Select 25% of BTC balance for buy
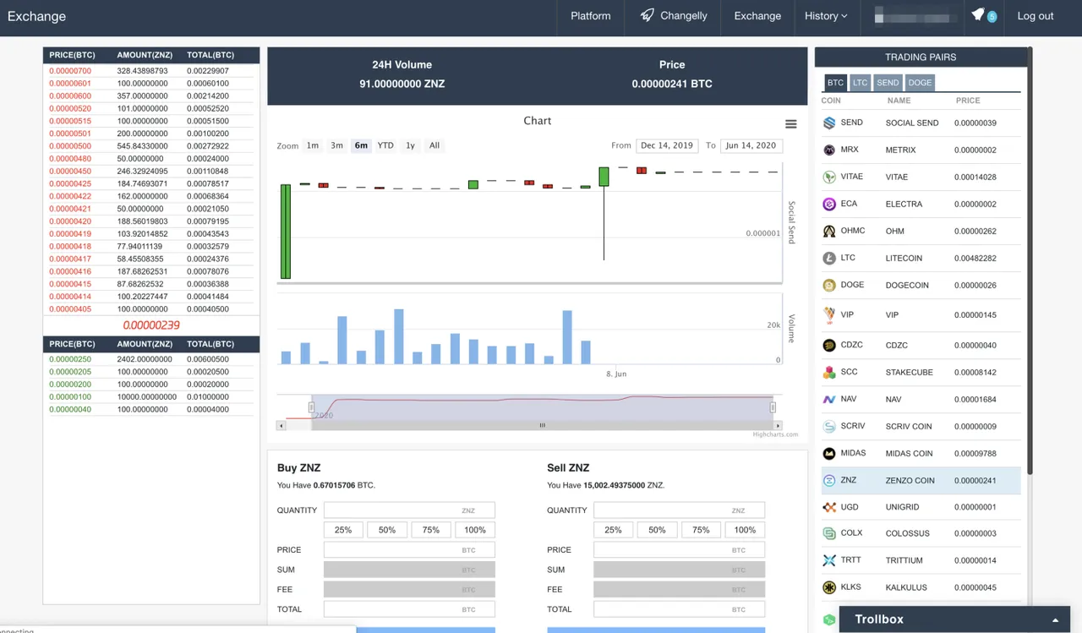This screenshot has height=633, width=1082. coord(343,530)
